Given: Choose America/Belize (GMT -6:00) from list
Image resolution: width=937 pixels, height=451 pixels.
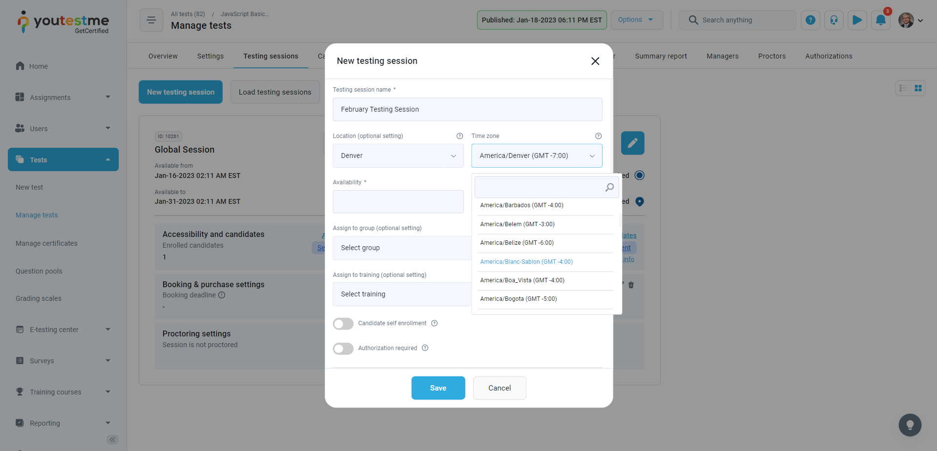Looking at the screenshot, I should 517,243.
